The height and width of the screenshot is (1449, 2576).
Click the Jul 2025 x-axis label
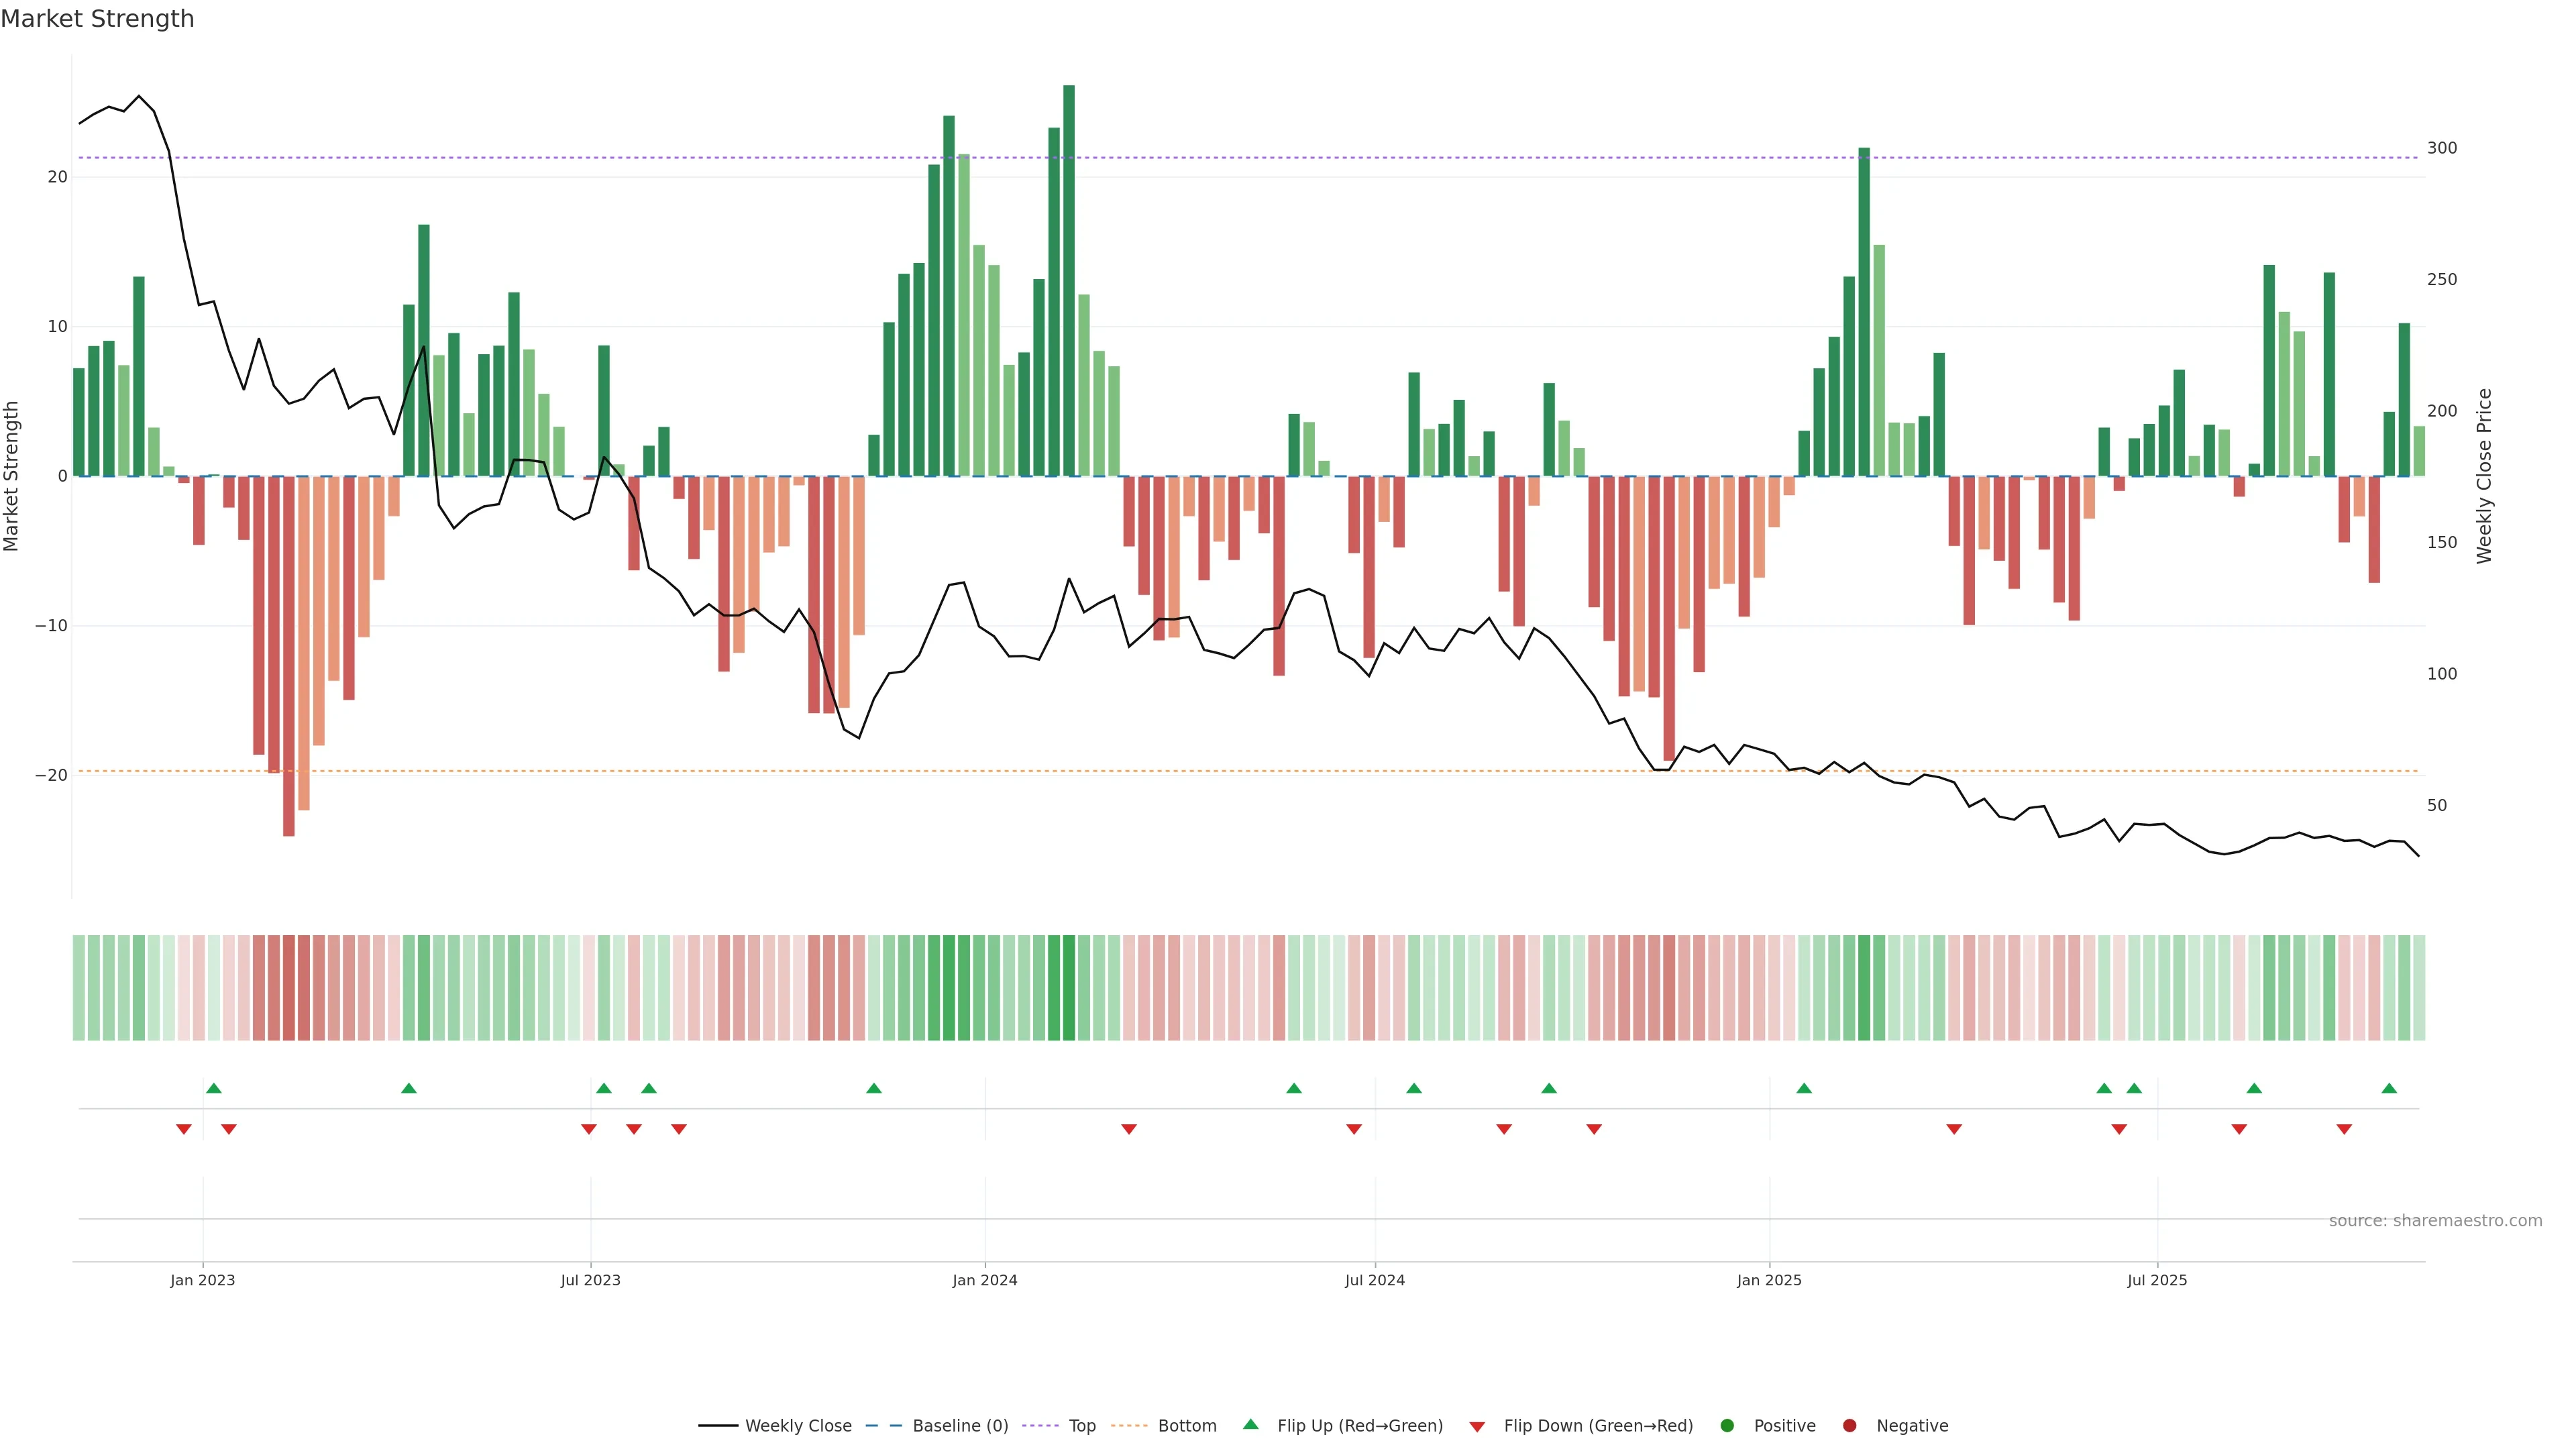point(2157,1280)
